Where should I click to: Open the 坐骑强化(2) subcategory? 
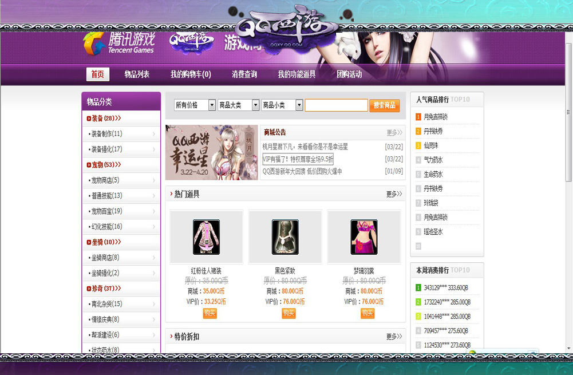click(x=105, y=273)
